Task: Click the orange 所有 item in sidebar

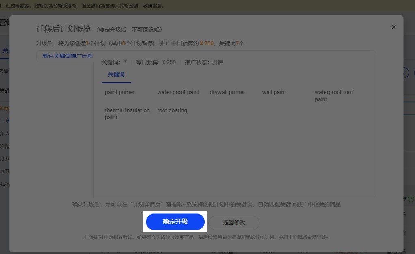Action: (4, 108)
